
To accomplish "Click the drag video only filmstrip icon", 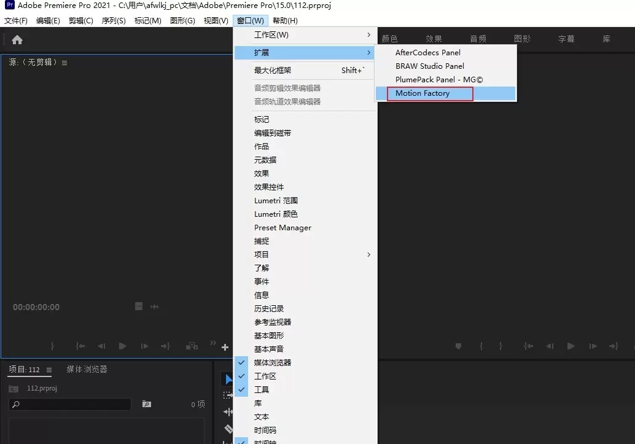I will (x=139, y=306).
